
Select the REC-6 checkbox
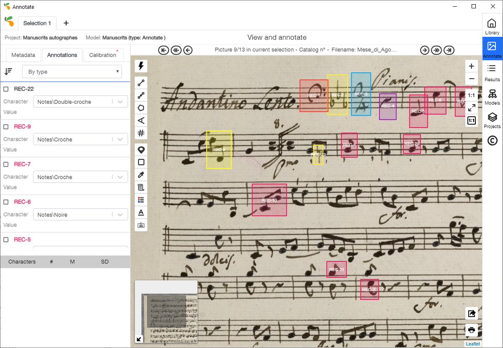(x=6, y=202)
